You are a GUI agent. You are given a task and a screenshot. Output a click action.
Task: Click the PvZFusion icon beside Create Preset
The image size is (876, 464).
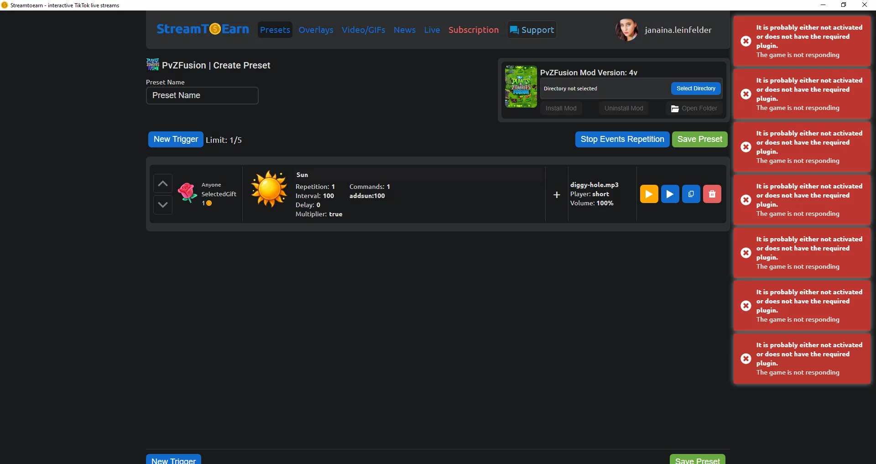pos(152,64)
